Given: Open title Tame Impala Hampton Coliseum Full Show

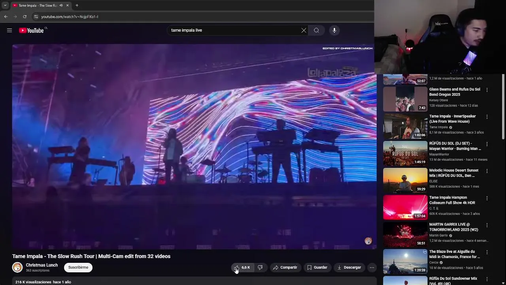Looking at the screenshot, I should coord(452,200).
